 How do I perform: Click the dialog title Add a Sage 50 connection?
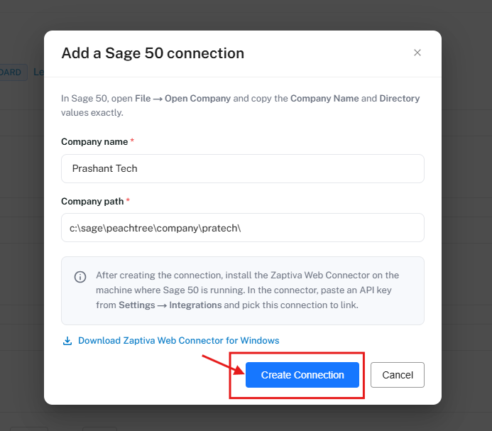pyautogui.click(x=153, y=53)
